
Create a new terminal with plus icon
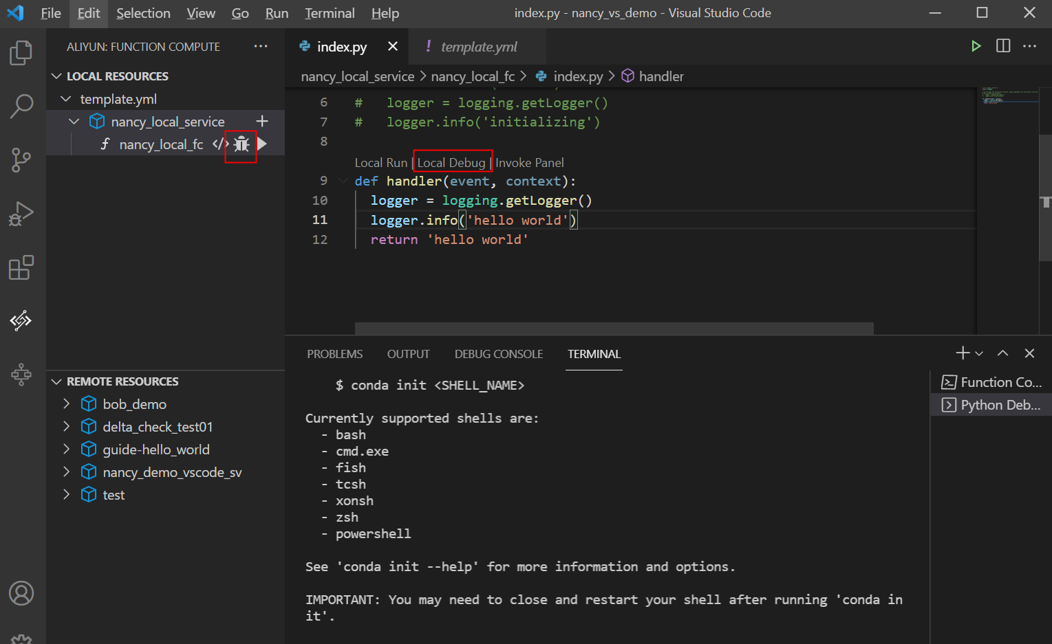point(963,353)
